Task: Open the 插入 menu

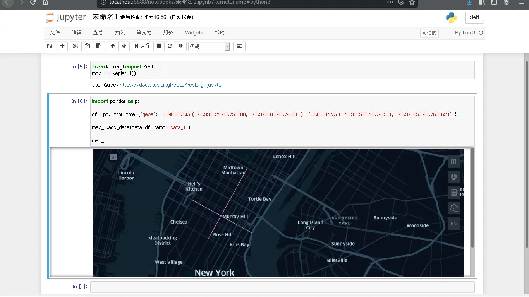Action: point(120,33)
